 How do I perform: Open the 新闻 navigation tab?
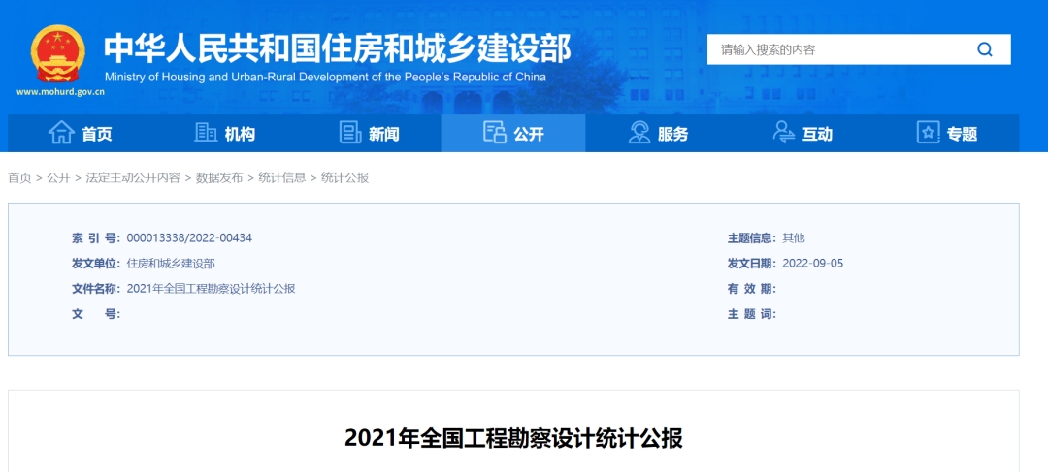(369, 134)
